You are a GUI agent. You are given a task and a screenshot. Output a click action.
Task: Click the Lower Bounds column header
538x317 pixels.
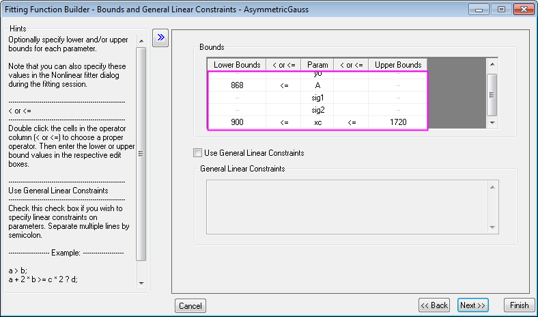(237, 65)
